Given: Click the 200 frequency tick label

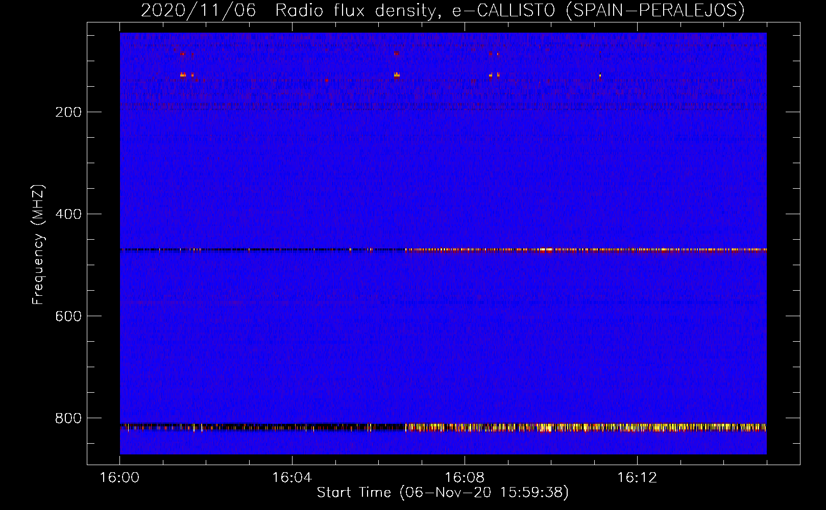Looking at the screenshot, I should [x=68, y=112].
